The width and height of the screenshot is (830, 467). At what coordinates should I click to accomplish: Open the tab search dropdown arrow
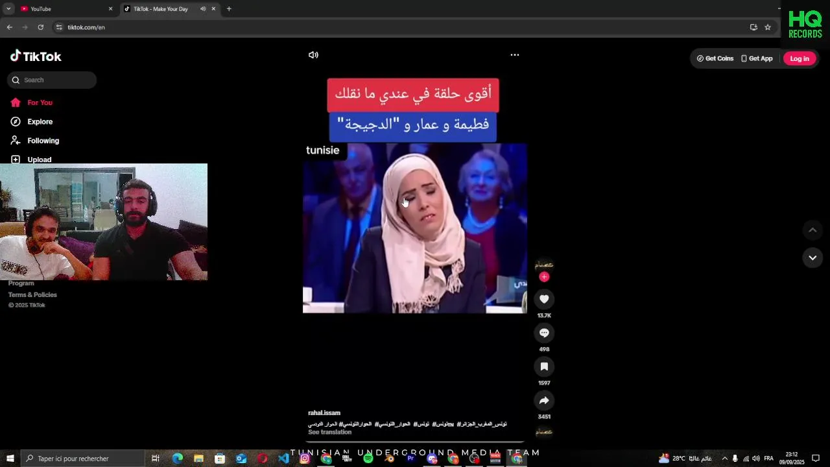point(8,9)
